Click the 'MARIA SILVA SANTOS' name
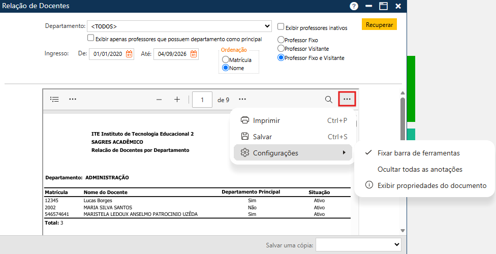 [x=108, y=207]
